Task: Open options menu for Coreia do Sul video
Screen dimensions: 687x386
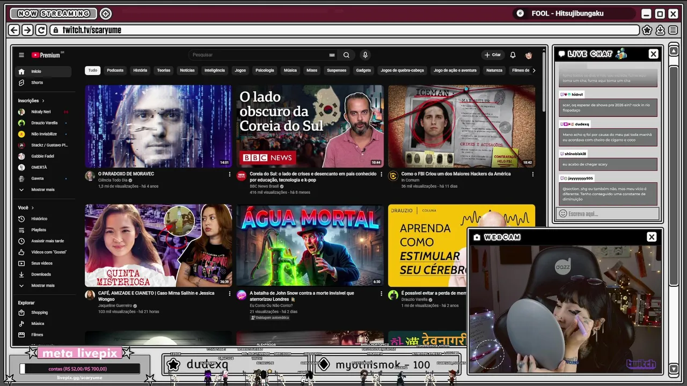Action: click(x=382, y=174)
